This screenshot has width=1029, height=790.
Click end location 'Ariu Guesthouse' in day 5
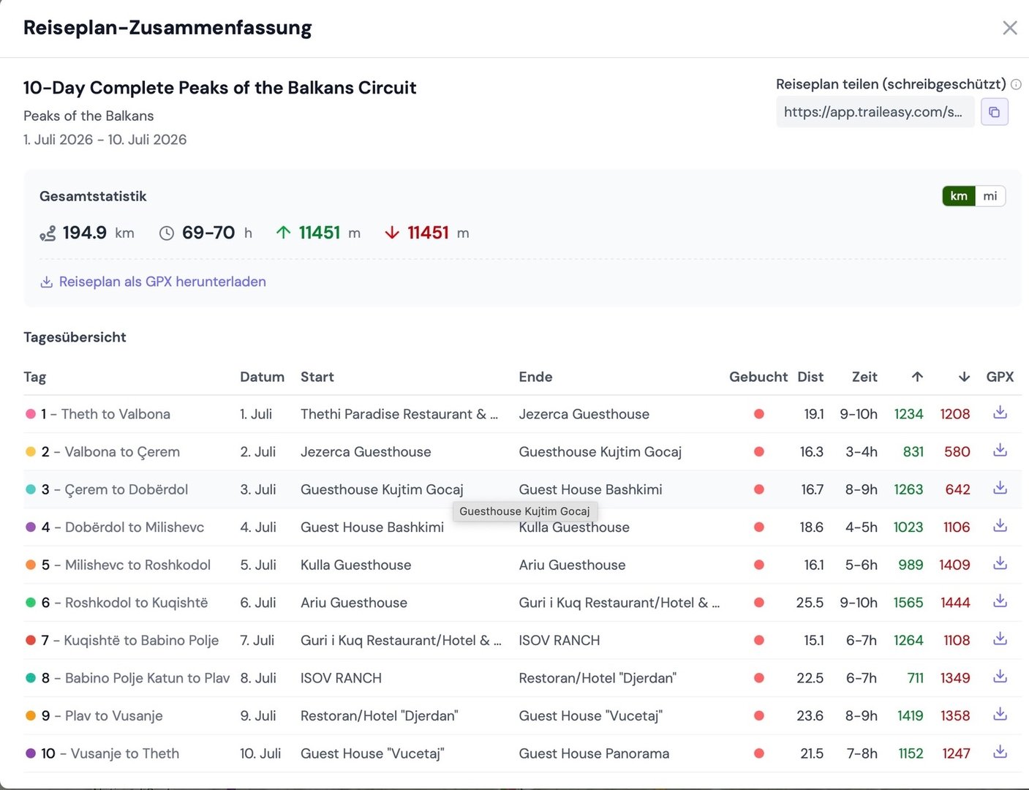(572, 565)
